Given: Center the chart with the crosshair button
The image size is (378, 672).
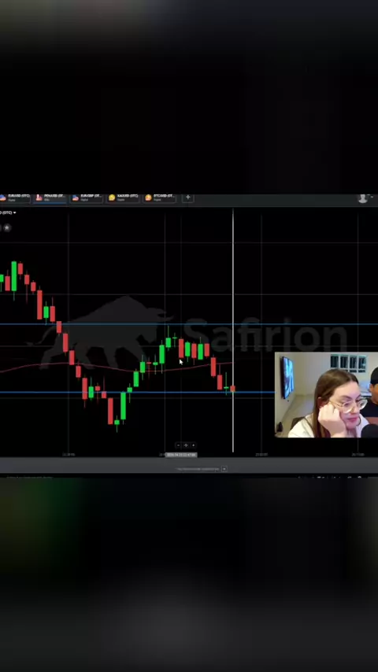Looking at the screenshot, I should pyautogui.click(x=186, y=445).
